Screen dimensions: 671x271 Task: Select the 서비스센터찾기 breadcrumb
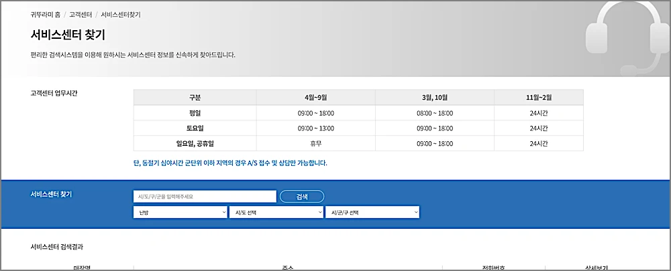pyautogui.click(x=121, y=15)
